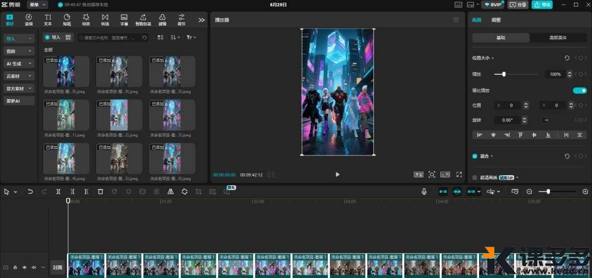Open the 贴纸 sticker panel
Image resolution: width=592 pixels, height=278 pixels.
67,20
